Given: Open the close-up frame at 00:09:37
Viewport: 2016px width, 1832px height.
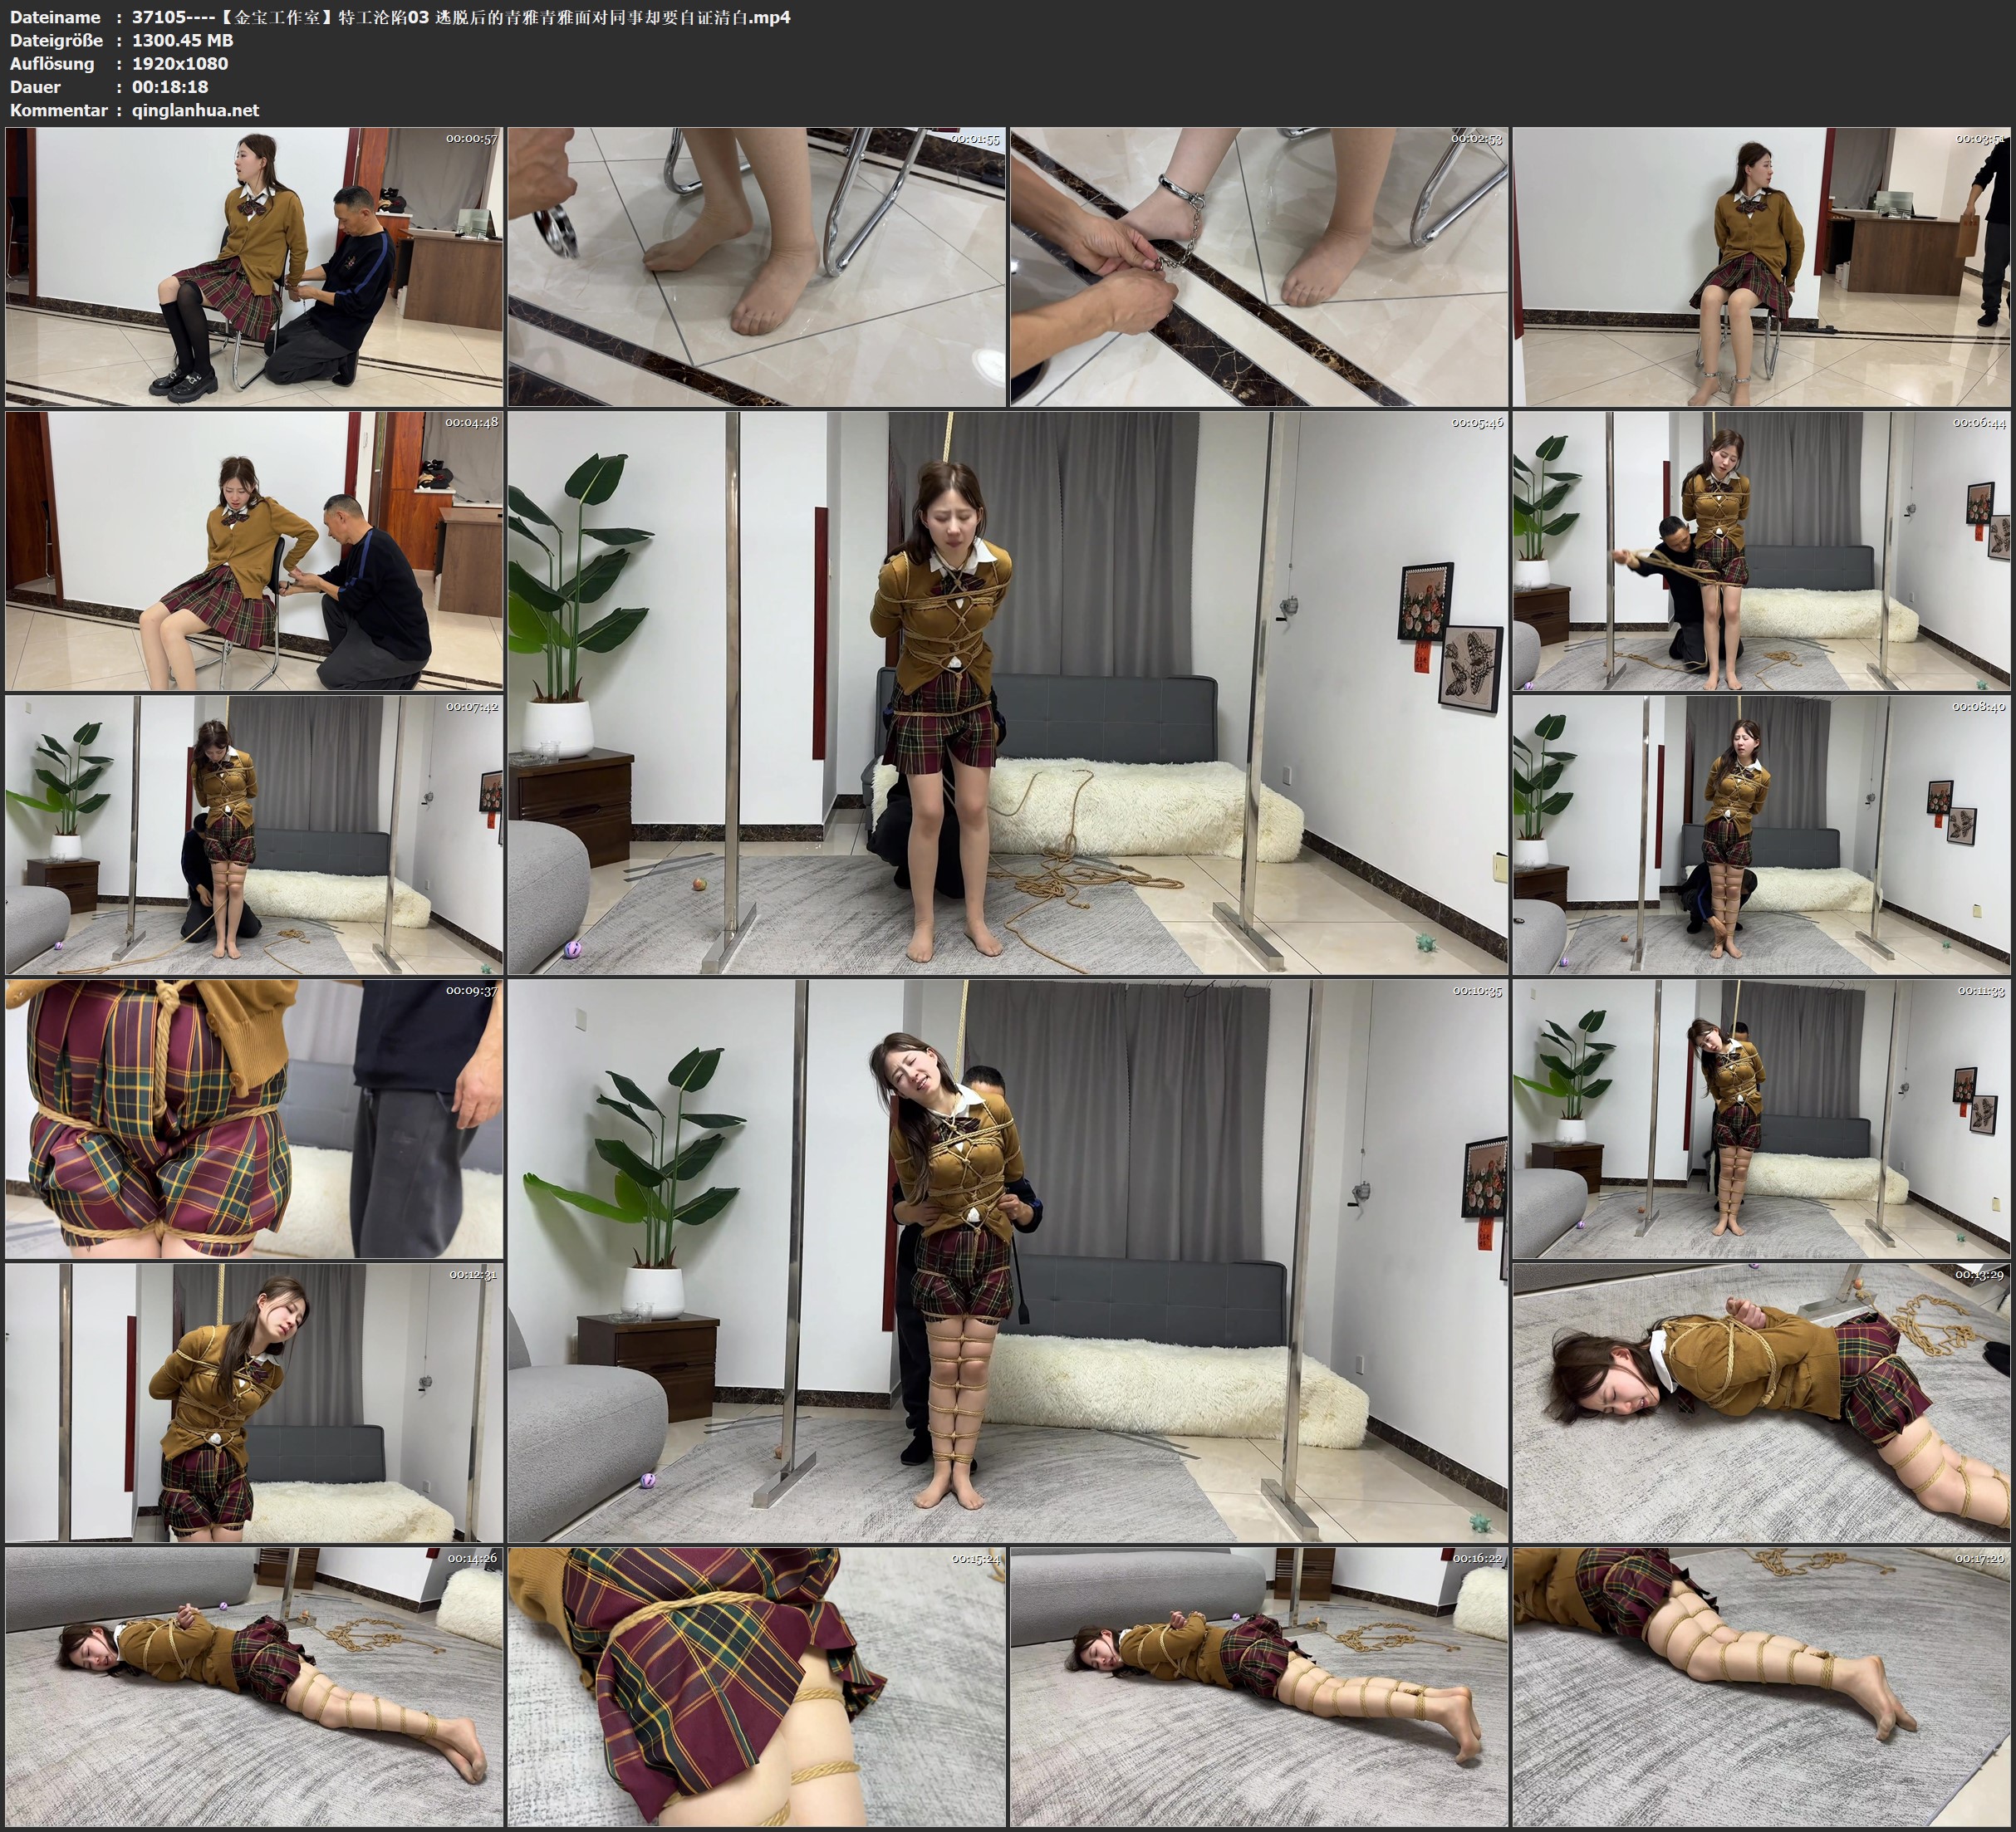Looking at the screenshot, I should pyautogui.click(x=254, y=1118).
